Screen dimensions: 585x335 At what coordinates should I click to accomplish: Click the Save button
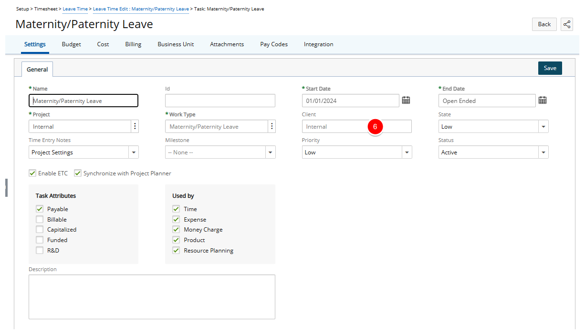tap(550, 68)
